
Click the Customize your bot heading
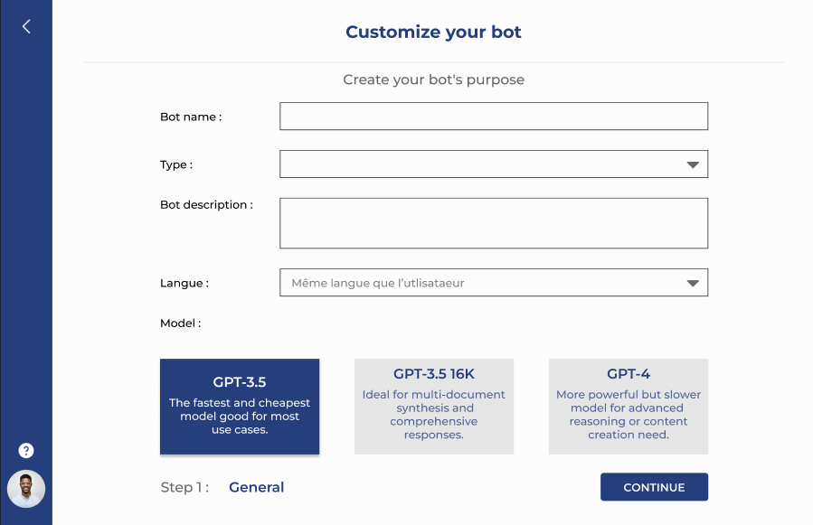point(433,33)
